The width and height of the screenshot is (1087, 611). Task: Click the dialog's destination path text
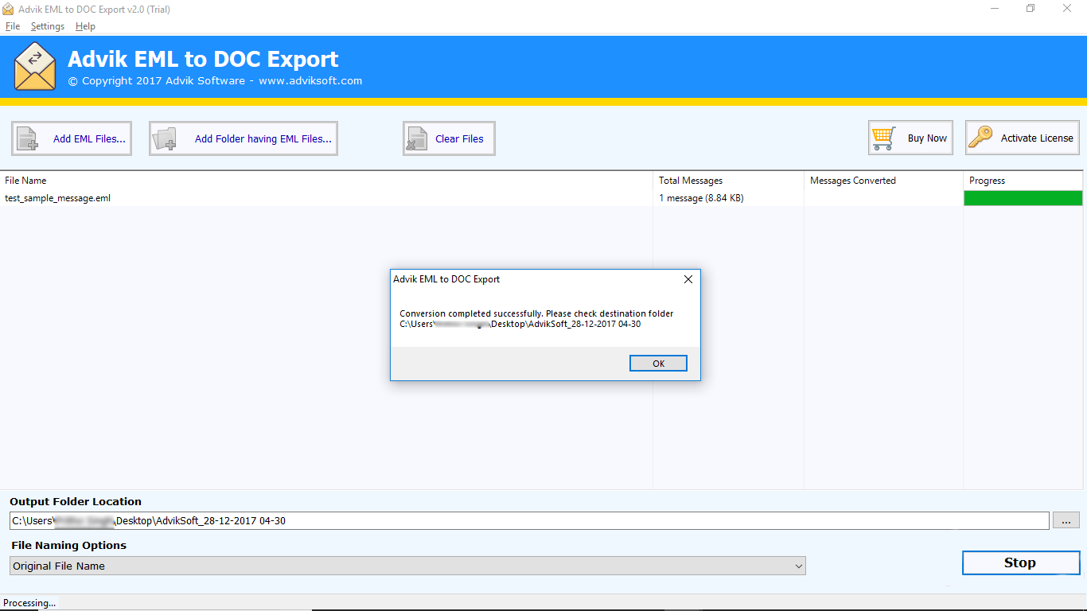click(x=520, y=324)
